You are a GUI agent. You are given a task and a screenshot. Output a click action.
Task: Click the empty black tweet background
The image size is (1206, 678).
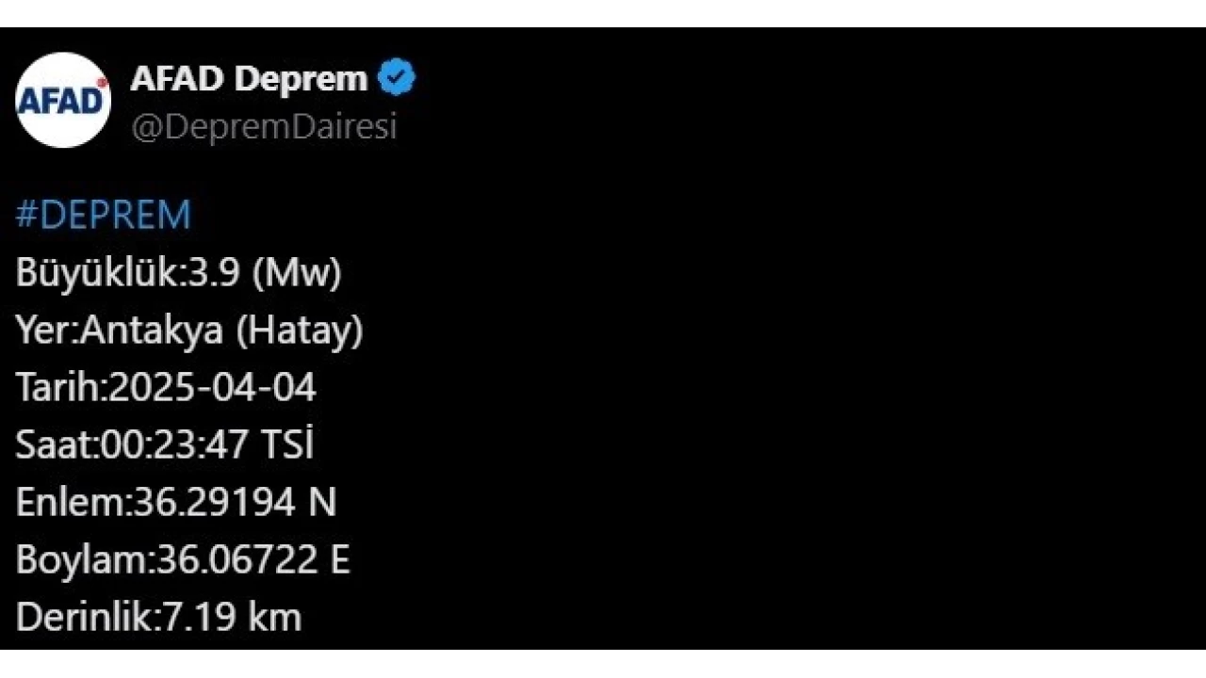coord(801,377)
